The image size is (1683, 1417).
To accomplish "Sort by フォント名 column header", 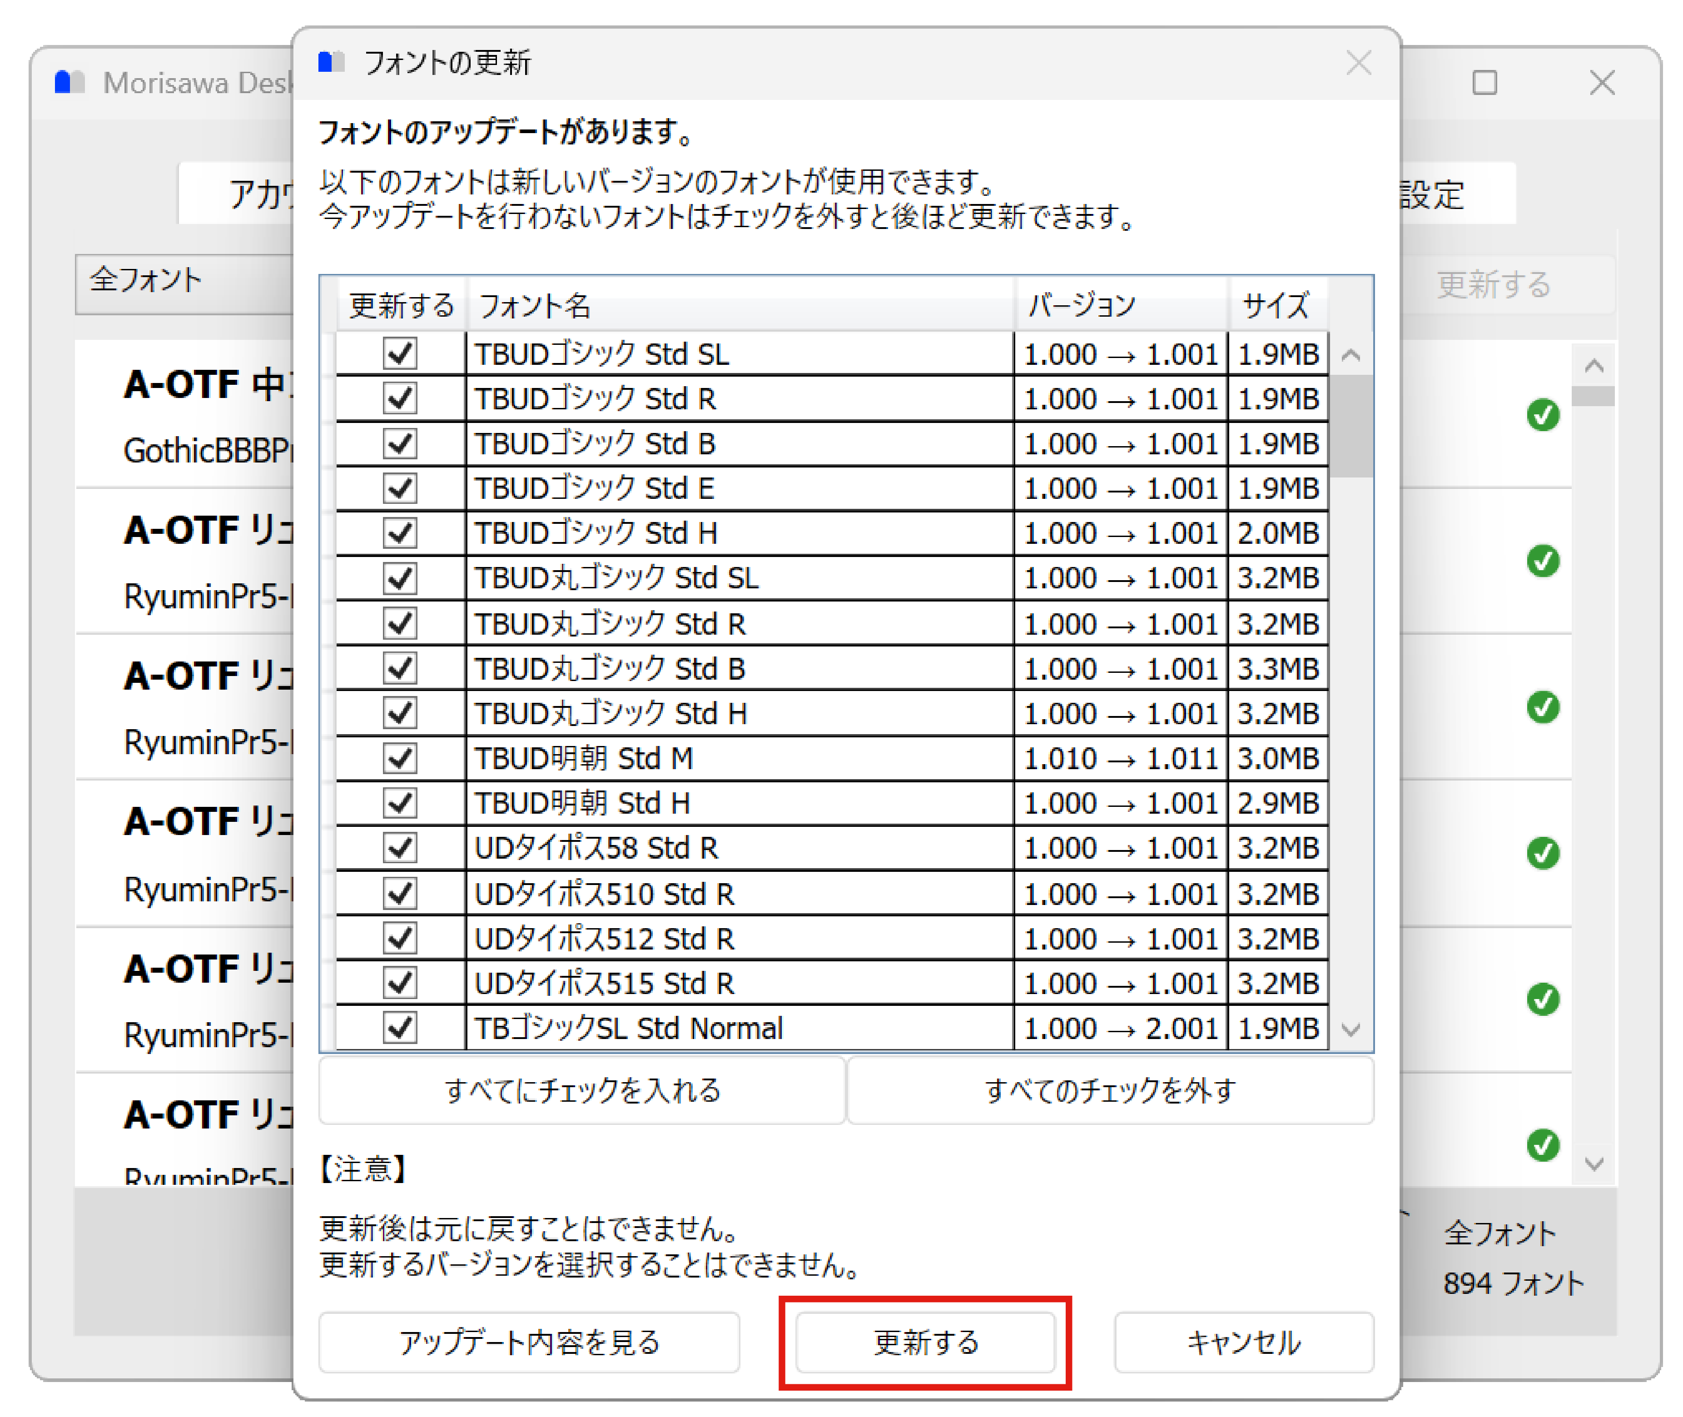I will [740, 305].
